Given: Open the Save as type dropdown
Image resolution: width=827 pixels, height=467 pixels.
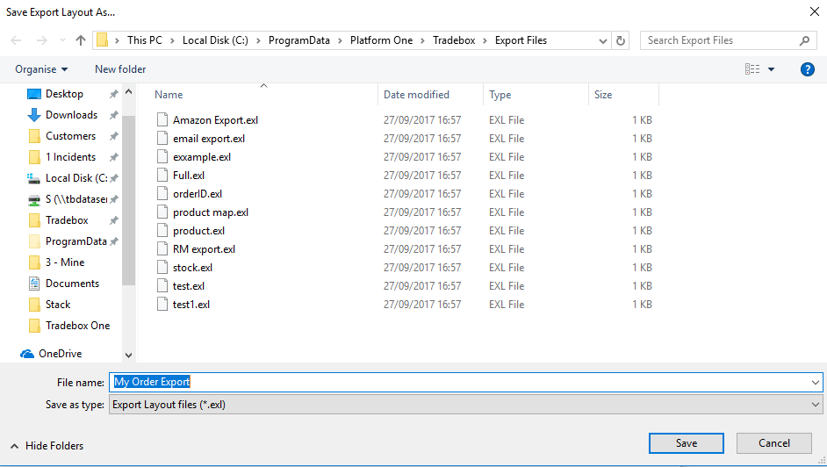Looking at the screenshot, I should 465,405.
